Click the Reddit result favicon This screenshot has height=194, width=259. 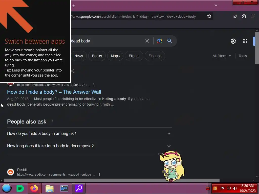pos(11,172)
